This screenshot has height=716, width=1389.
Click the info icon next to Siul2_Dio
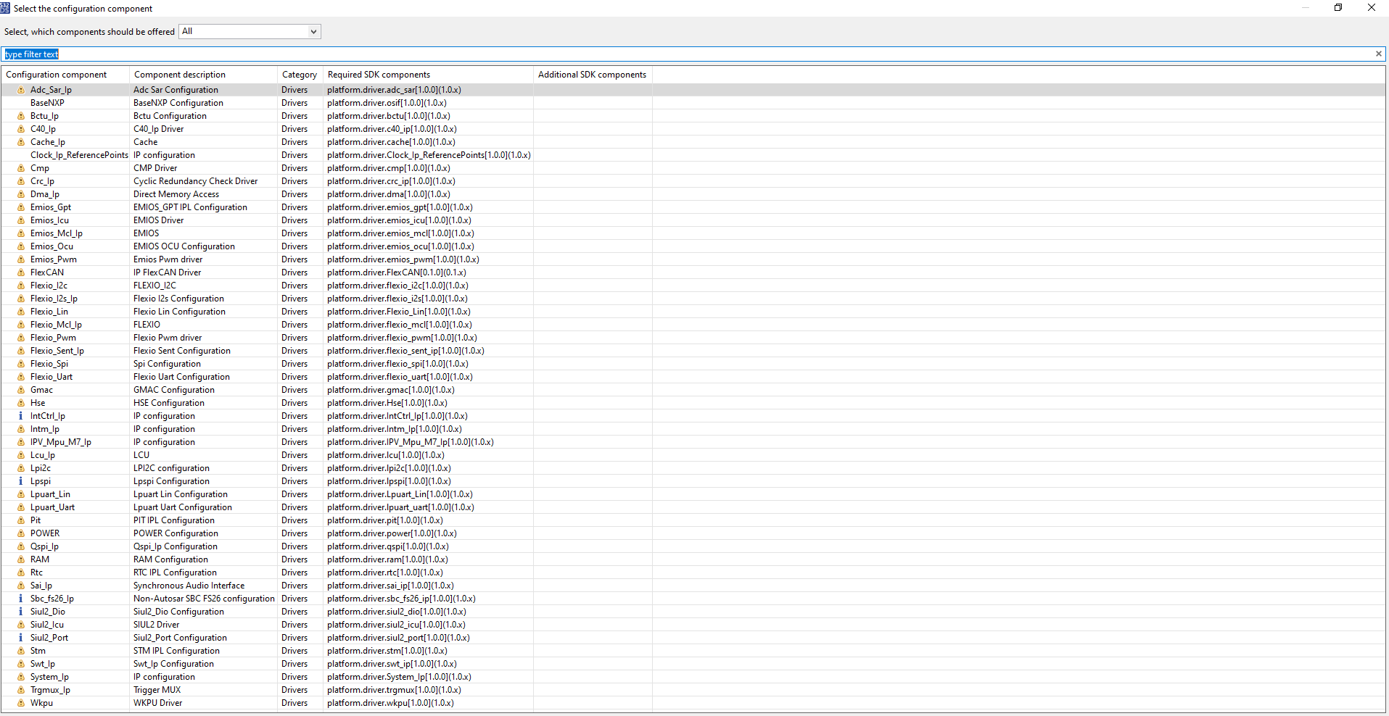tap(20, 611)
